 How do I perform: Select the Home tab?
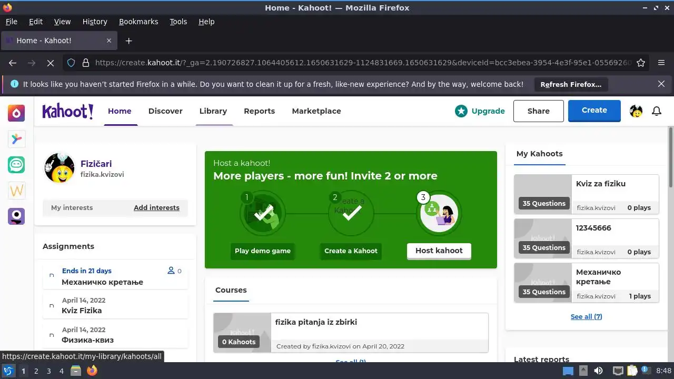[x=120, y=111]
